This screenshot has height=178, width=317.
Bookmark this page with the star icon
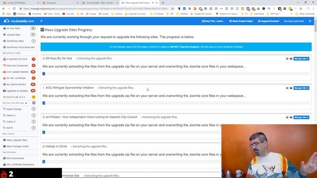(x=172, y=8)
